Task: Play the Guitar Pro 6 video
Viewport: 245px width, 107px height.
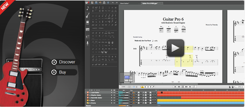Action: click(x=176, y=48)
